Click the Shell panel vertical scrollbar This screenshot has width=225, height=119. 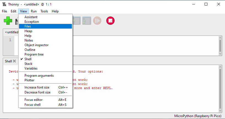coord(220,88)
